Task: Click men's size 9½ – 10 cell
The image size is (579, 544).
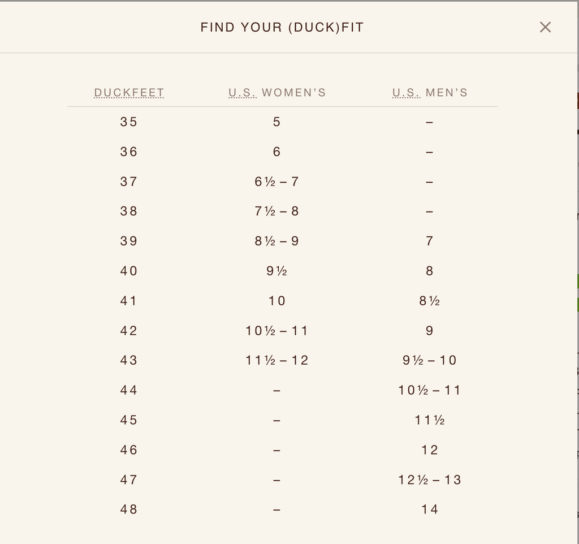Action: pyautogui.click(x=429, y=361)
